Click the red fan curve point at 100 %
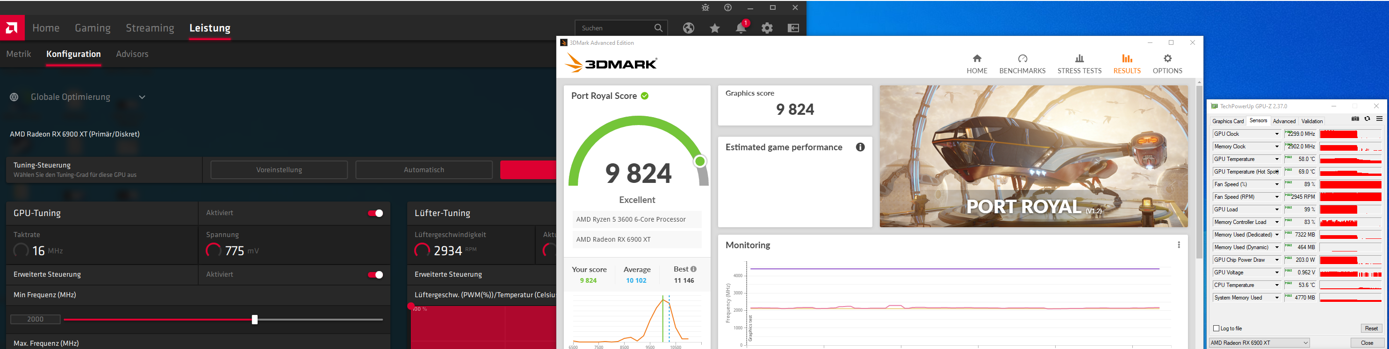The image size is (1389, 349). [411, 307]
